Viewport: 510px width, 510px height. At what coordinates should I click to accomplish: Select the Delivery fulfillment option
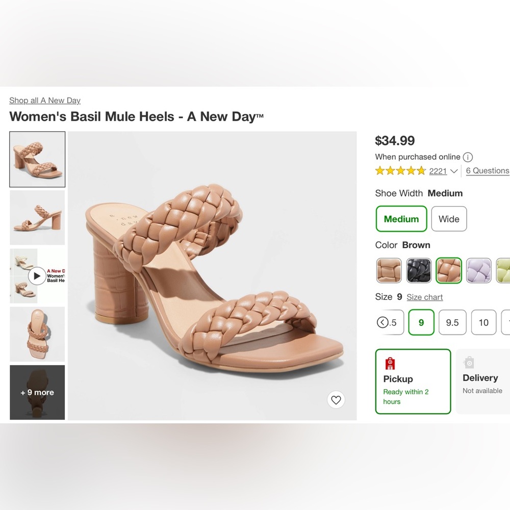pyautogui.click(x=482, y=381)
